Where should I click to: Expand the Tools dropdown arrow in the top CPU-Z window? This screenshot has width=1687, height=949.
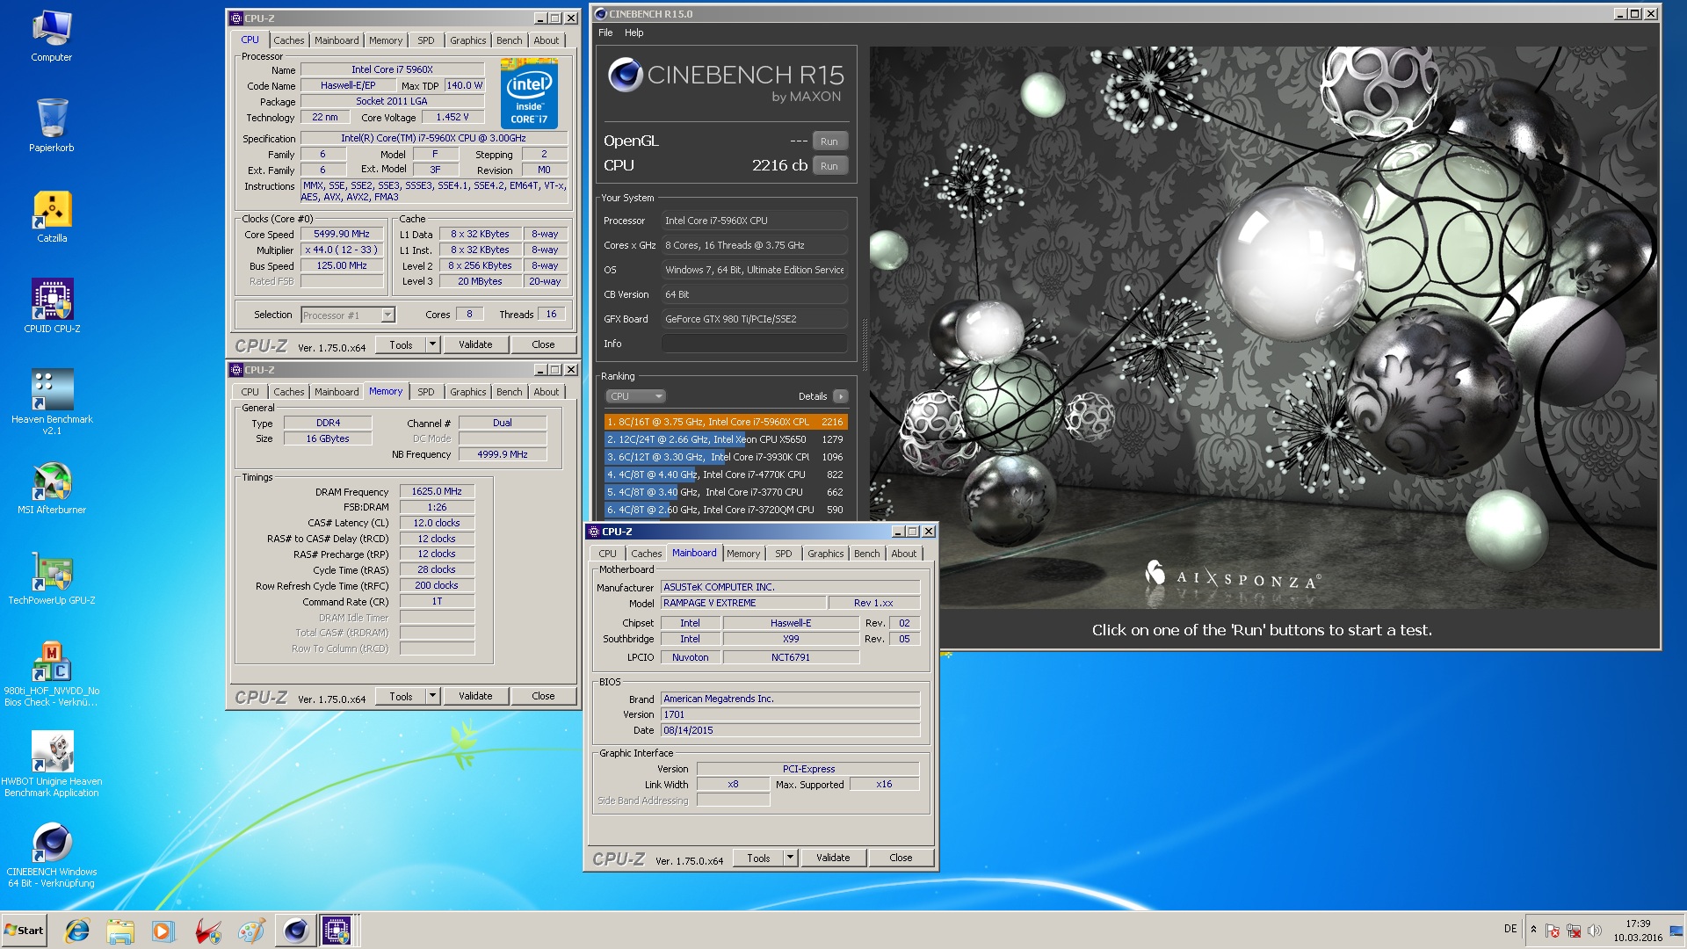432,344
